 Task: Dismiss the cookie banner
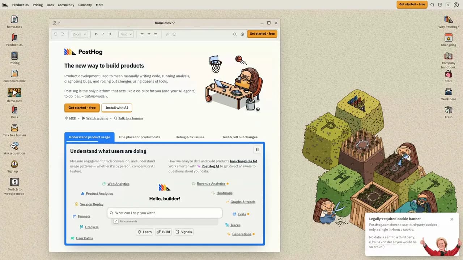(452, 219)
